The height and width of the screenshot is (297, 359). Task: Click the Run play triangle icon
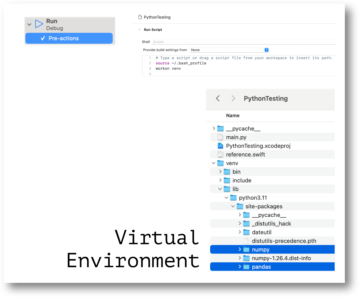pyautogui.click(x=39, y=24)
